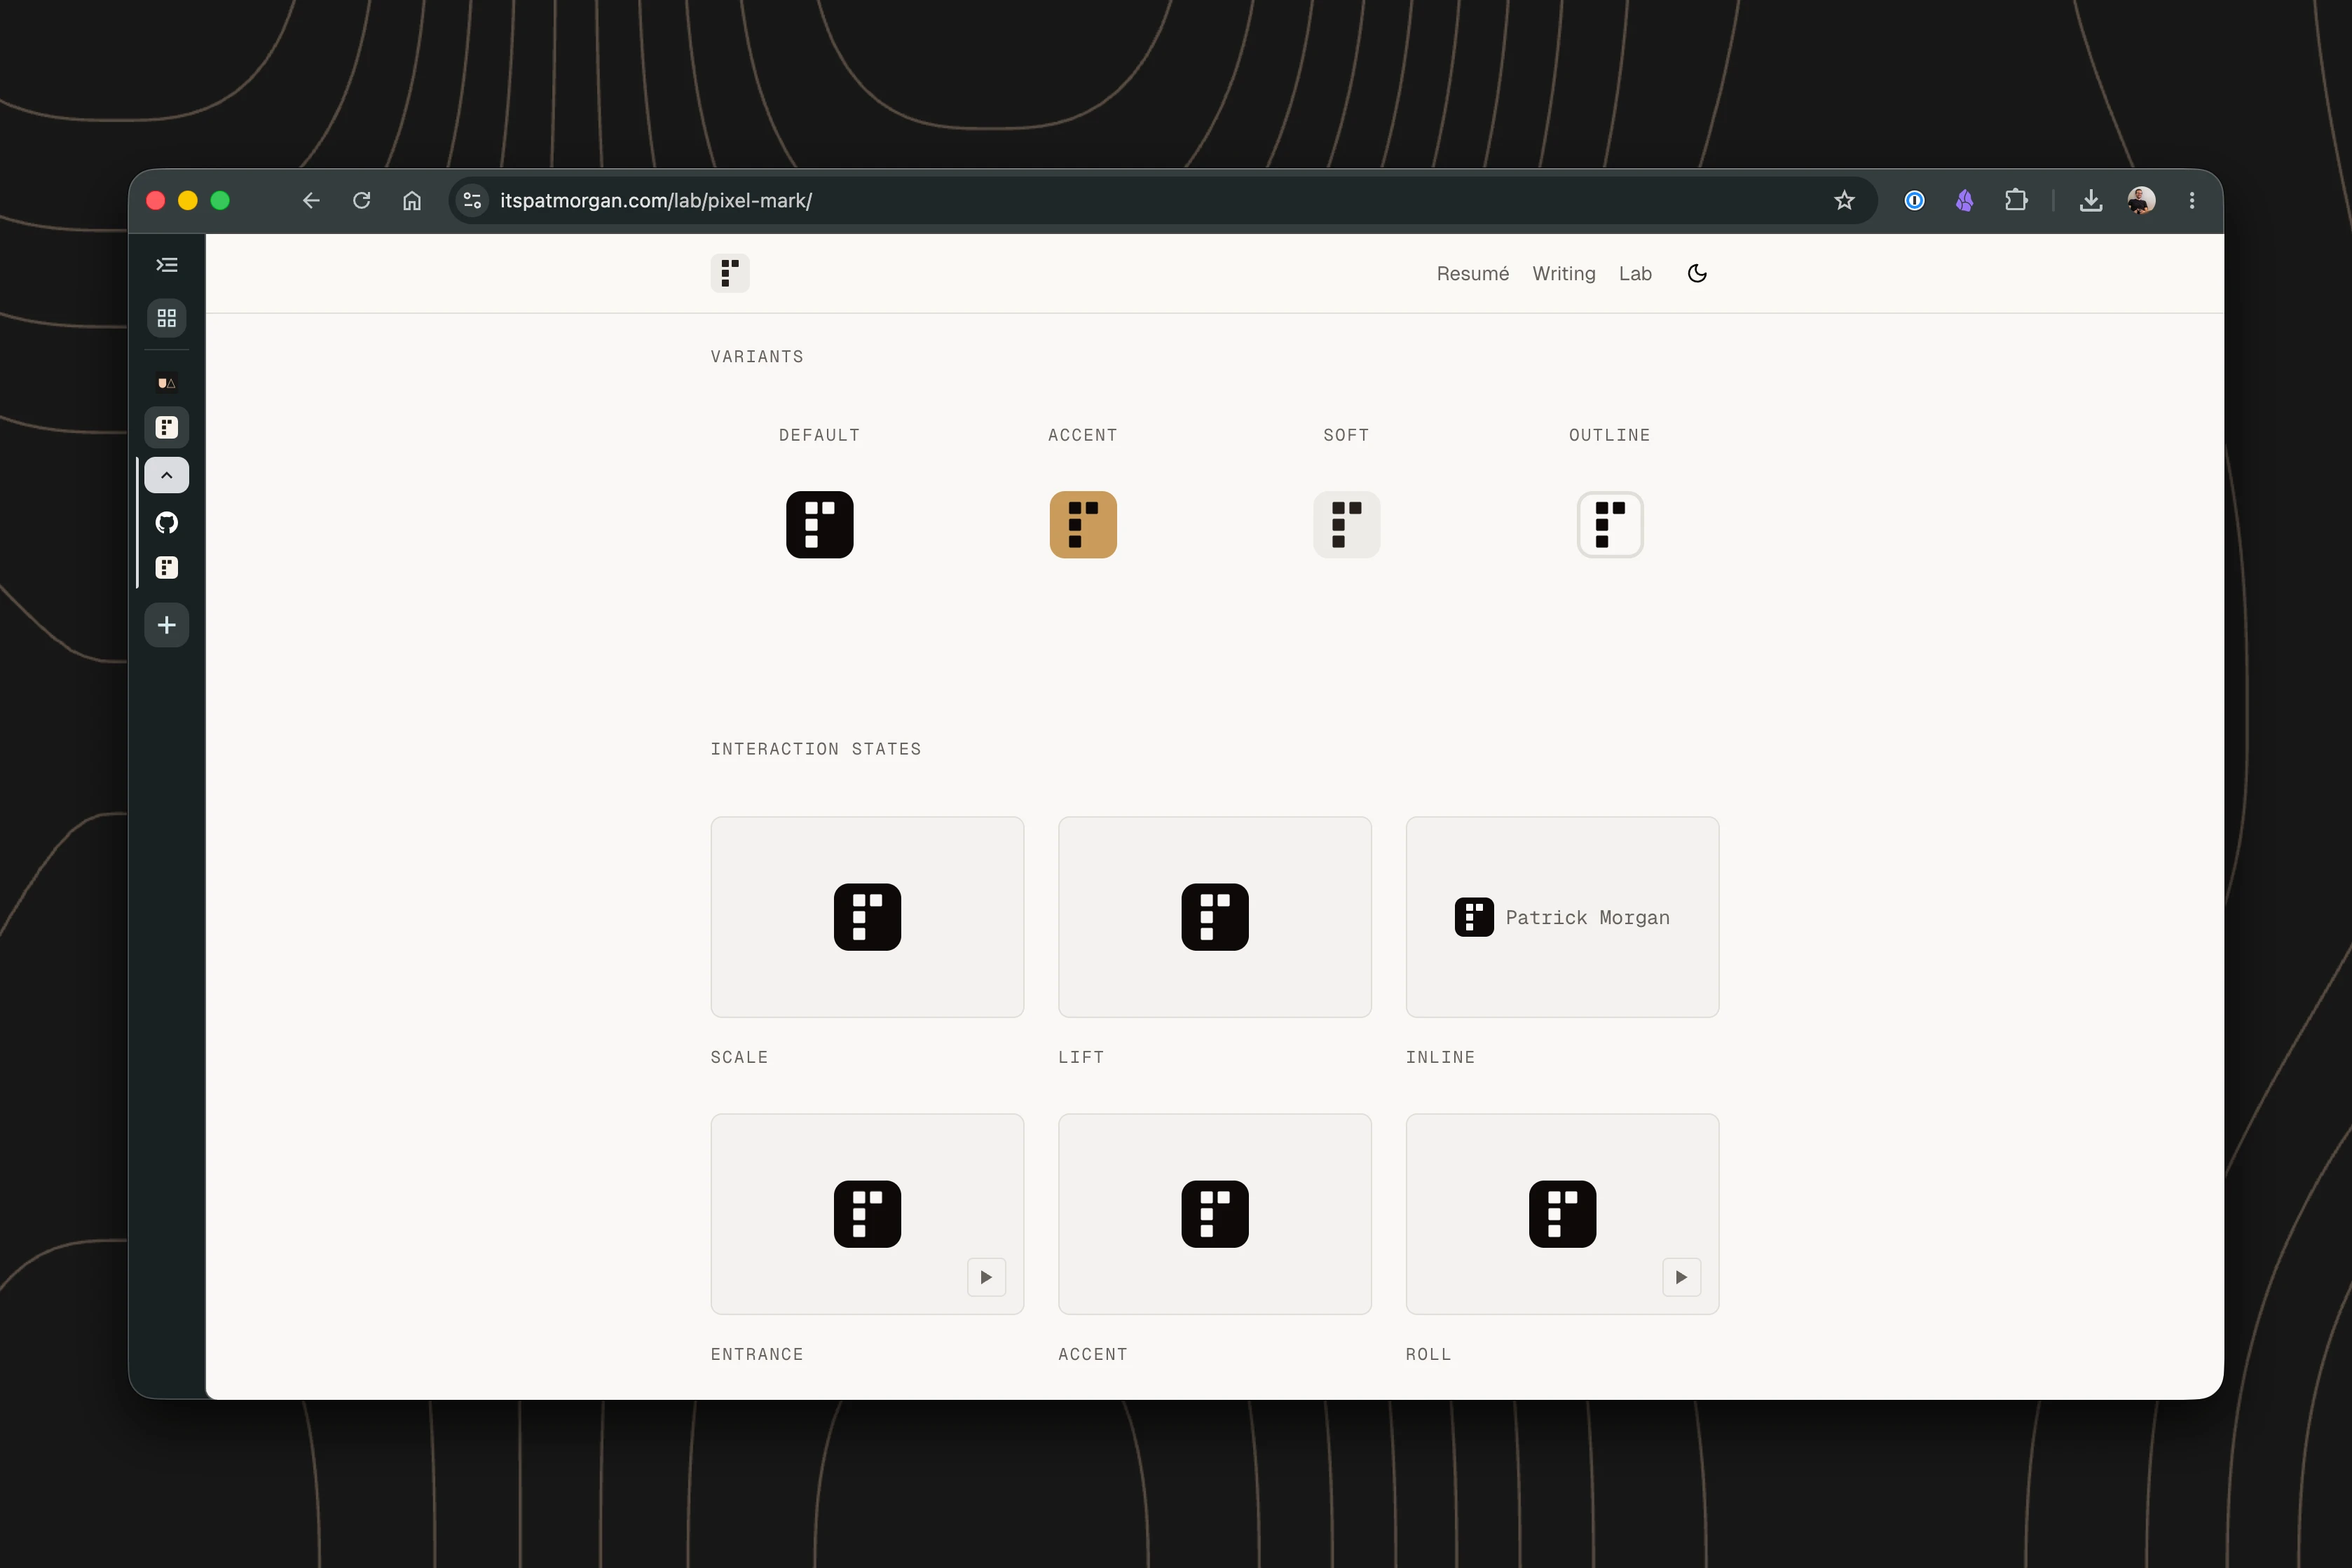The width and height of the screenshot is (2352, 1568).
Task: Click the Scale interaction logo
Action: tap(867, 916)
